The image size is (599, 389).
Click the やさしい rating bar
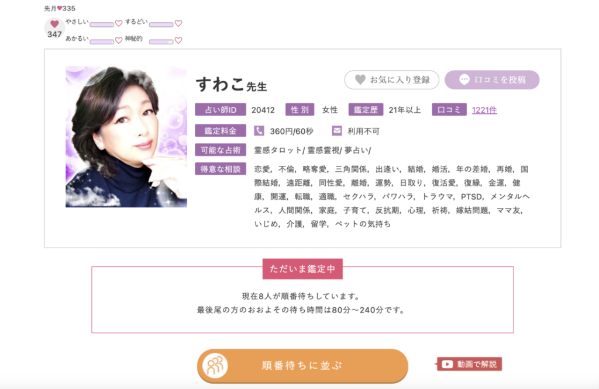pos(102,25)
